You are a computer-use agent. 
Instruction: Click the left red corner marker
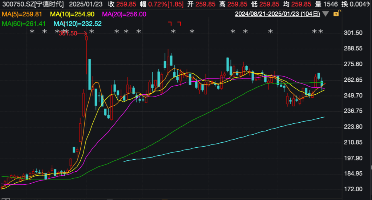pos(169,23)
